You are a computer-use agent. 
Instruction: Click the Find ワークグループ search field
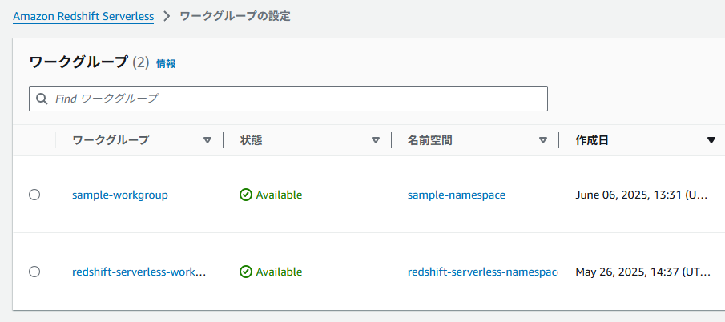point(288,99)
